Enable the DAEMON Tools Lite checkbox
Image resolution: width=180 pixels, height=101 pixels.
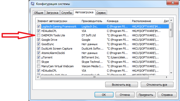coord(38,35)
